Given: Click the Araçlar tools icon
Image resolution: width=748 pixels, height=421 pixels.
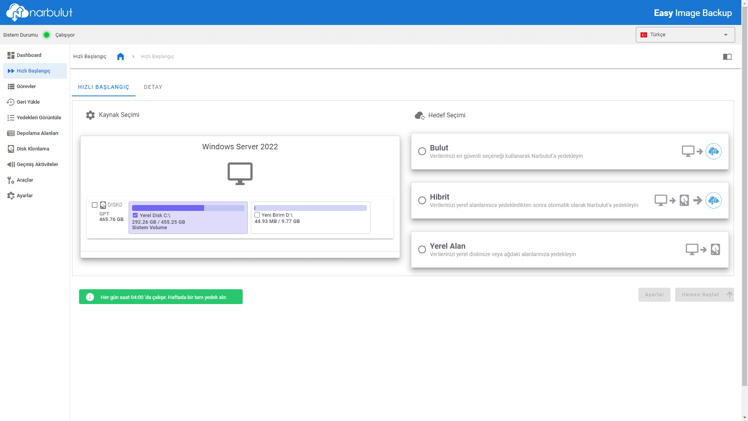Looking at the screenshot, I should click(x=11, y=180).
